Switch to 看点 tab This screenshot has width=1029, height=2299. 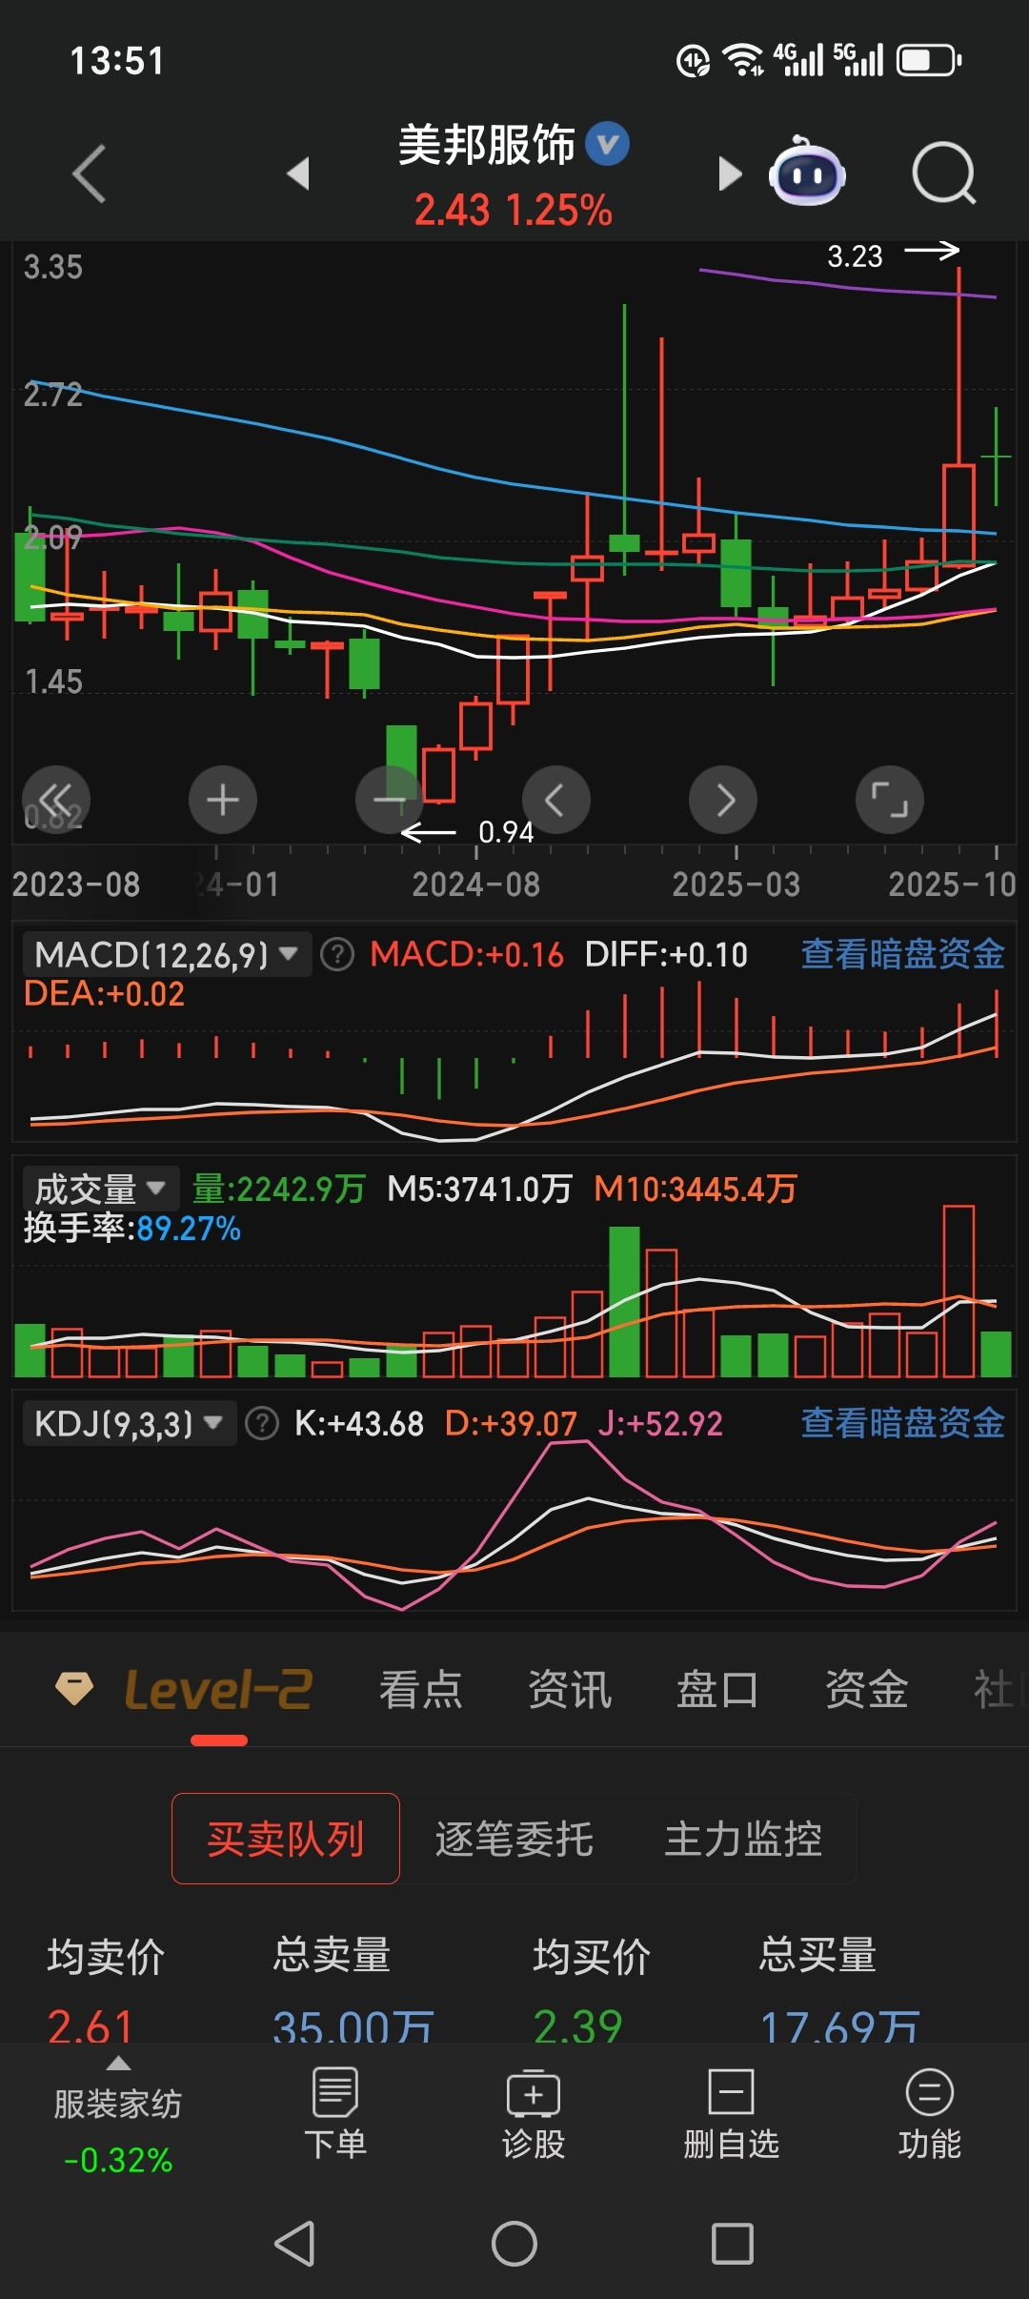click(x=420, y=1690)
